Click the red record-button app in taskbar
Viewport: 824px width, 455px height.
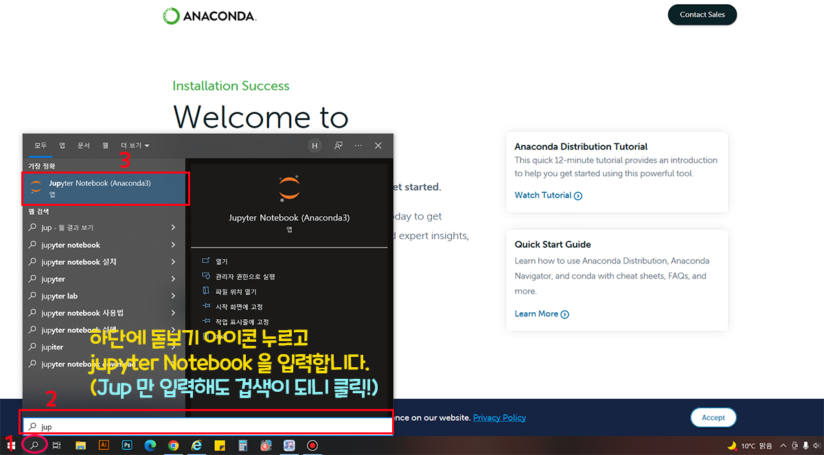[x=312, y=445]
